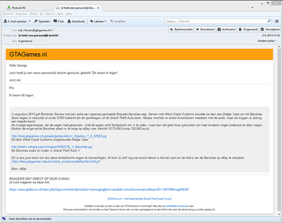The image size is (283, 223).
Task: Switch to 'Je hebt een persoonlijk be...' tab
Action: 78,8
